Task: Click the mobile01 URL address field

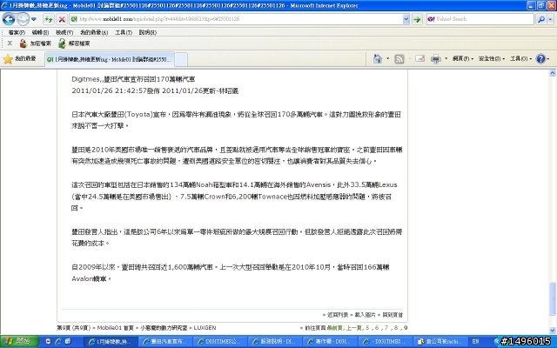Action: click(x=236, y=19)
